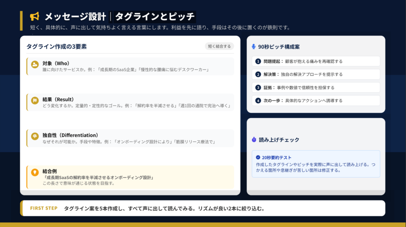Click number badge 2 beside 解決策
Screen dimensions: 406x227
(x=258, y=74)
